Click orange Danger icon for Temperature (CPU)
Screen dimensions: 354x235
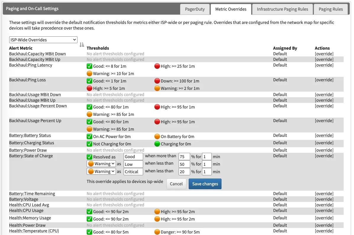tap(157, 232)
